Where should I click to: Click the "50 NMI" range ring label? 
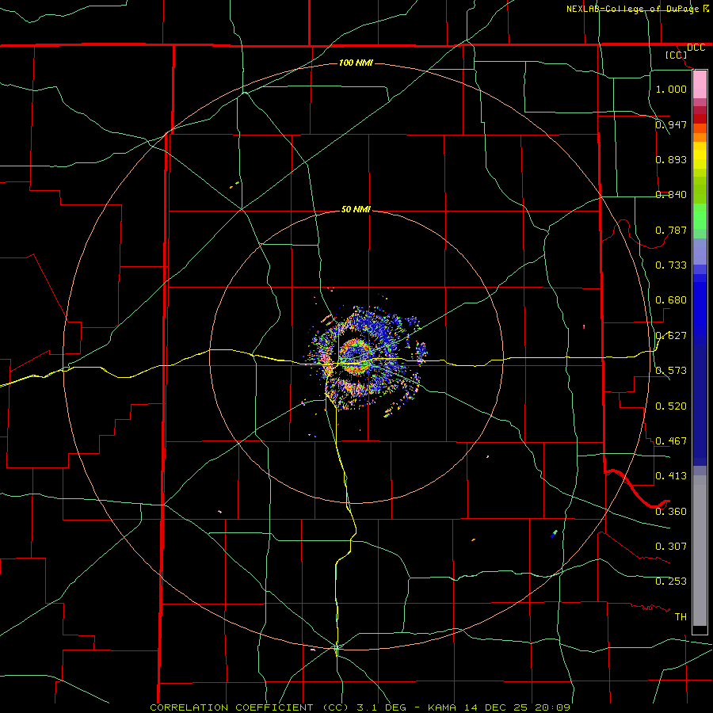click(x=356, y=209)
